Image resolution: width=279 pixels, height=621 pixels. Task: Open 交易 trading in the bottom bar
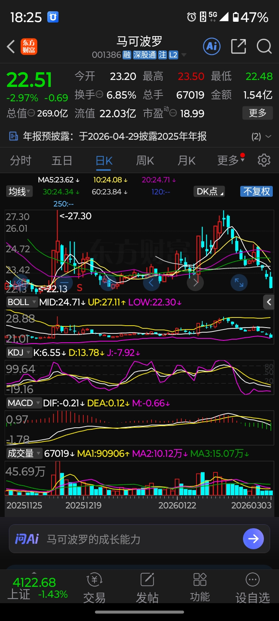tap(94, 588)
